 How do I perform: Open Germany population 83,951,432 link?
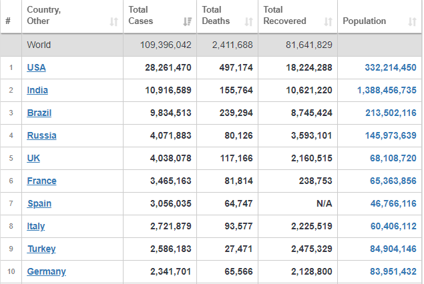393,271
